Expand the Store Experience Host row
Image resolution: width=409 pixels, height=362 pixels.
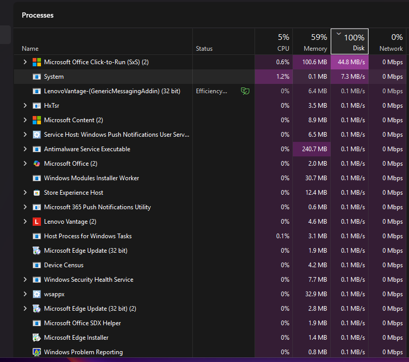click(25, 193)
